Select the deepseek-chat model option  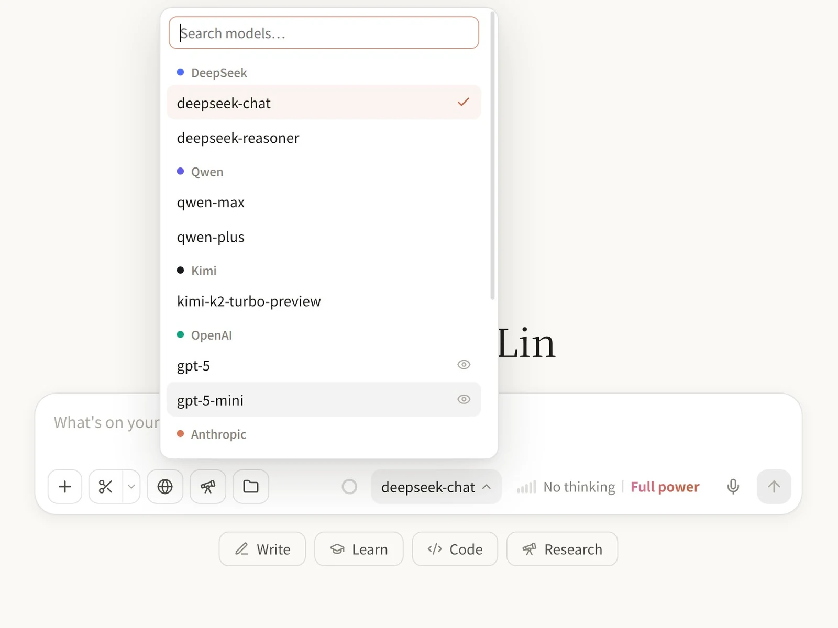(x=324, y=103)
